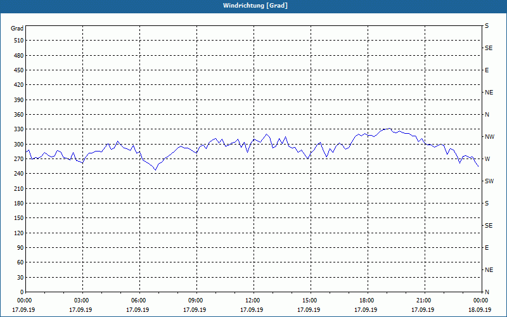Viewport: 507px width, 317px height.
Task: Click the SW compass label on right axis
Action: [489, 181]
